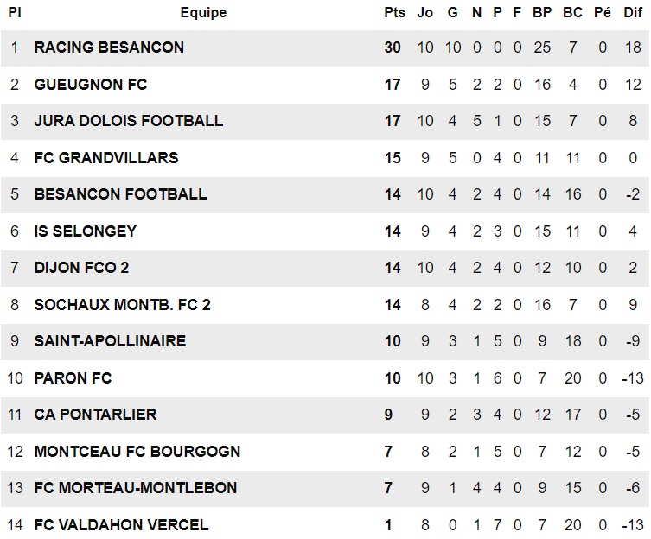
Task: Click the Jo column header
Action: (425, 12)
